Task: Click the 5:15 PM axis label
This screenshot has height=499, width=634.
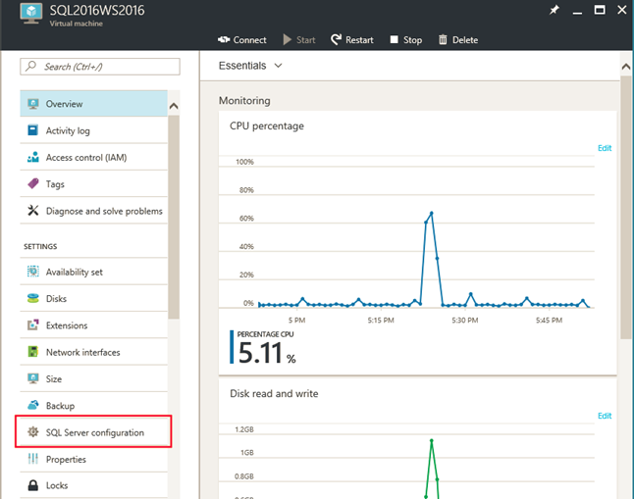Action: click(x=381, y=320)
